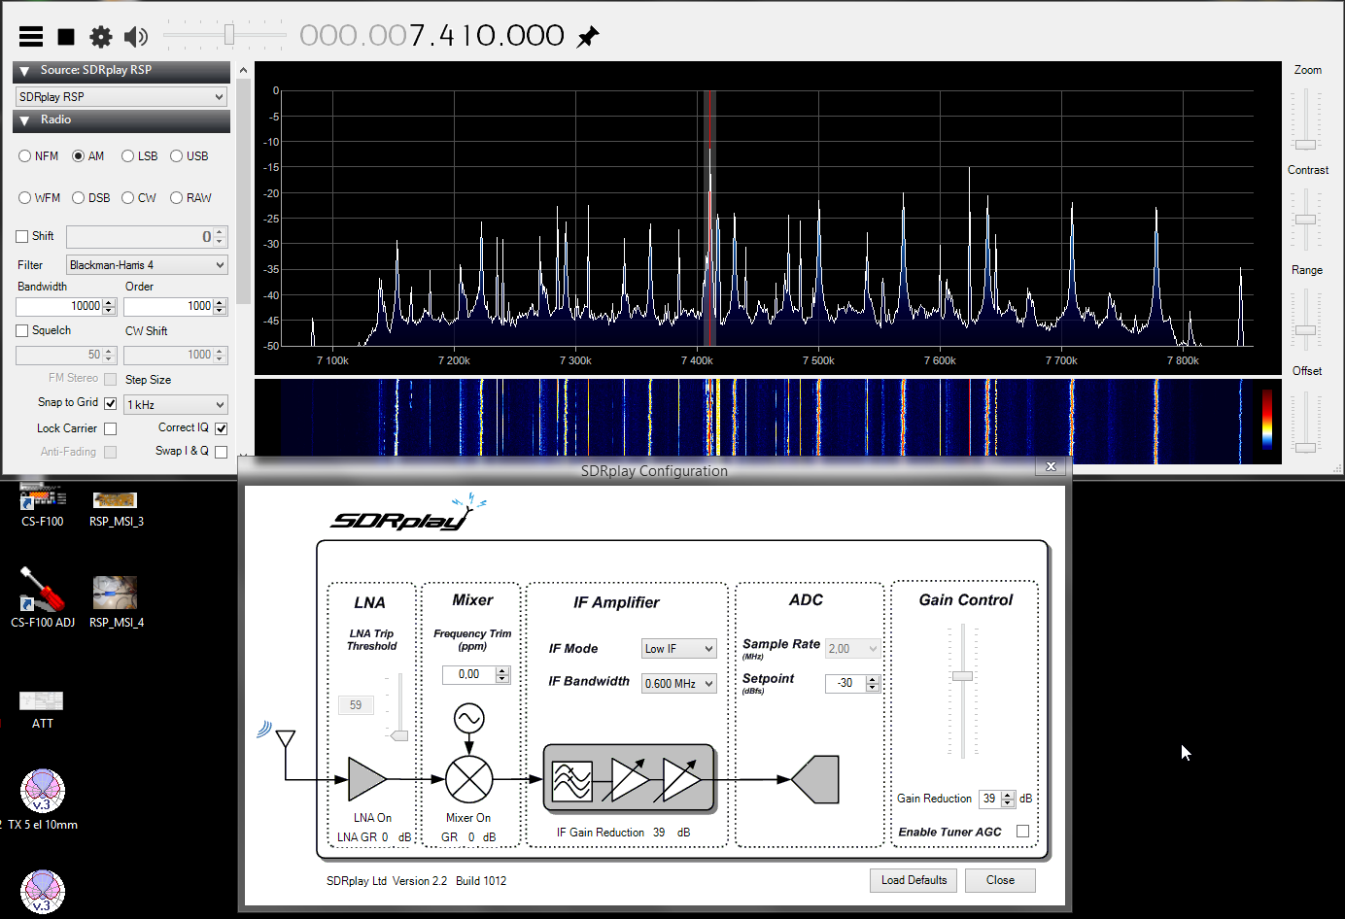This screenshot has height=919, width=1345.
Task: Open the RSP_MSI_4 desktop image
Action: 116,602
